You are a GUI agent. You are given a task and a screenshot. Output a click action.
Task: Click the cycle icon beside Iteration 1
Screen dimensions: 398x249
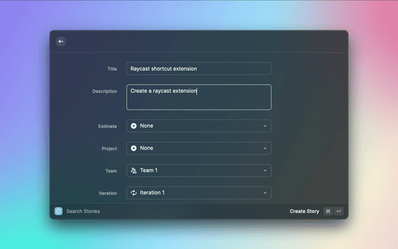(x=134, y=193)
